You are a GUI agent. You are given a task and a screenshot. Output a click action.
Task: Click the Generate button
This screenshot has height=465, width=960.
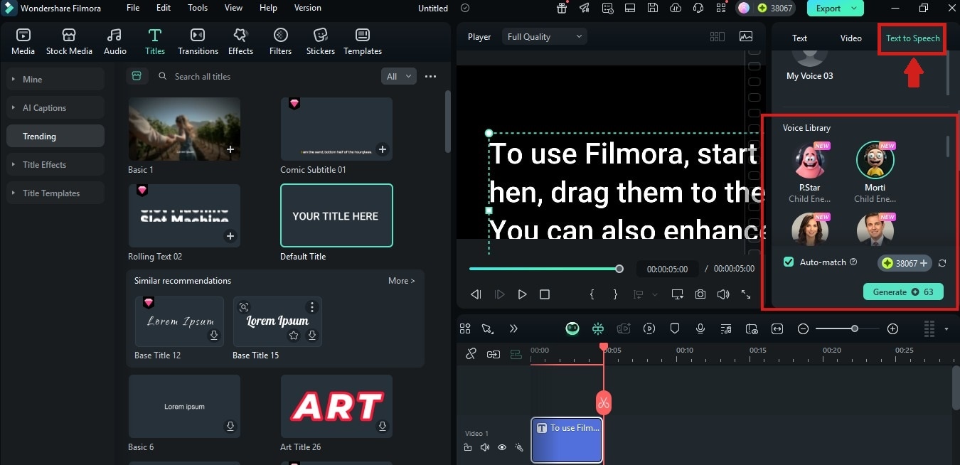[903, 292]
